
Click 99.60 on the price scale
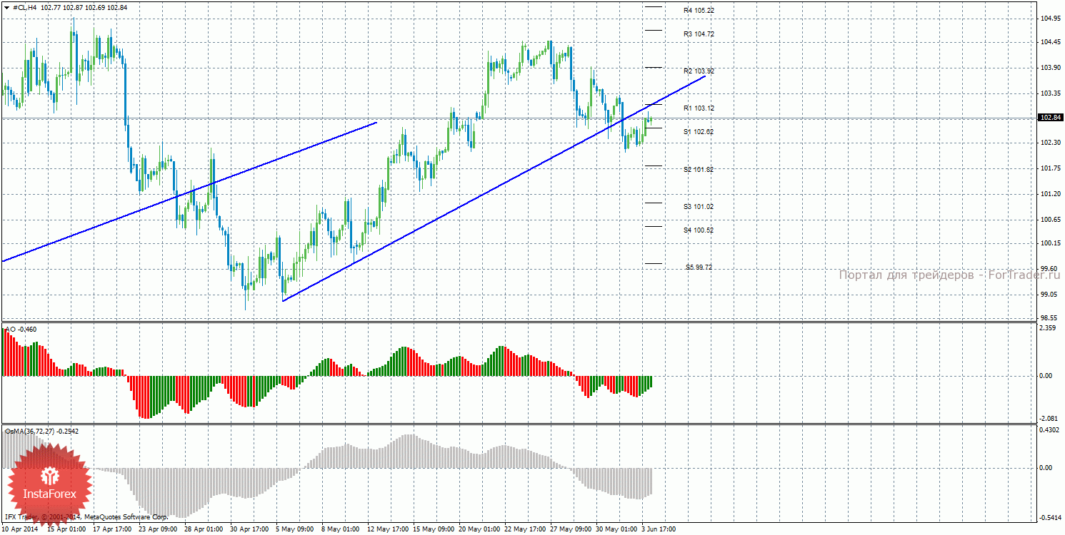click(1047, 269)
